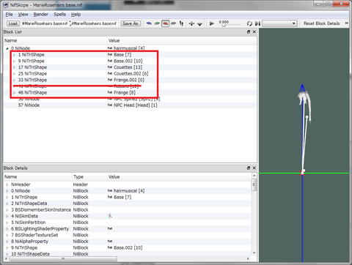This screenshot has height=265, width=352.
Task: Click the Block Details horizontal scrollbar thumb
Action: click(62, 258)
